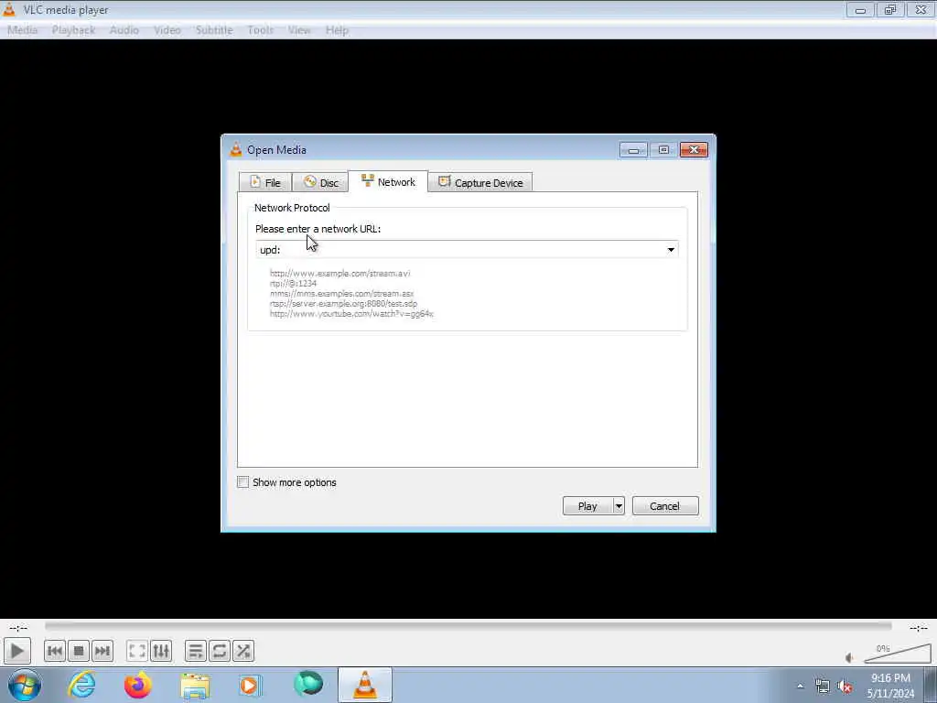Click the VLC cone icon in Open Media title

(236, 149)
